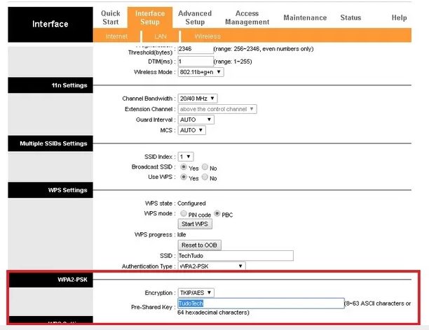Select Yes for Use WPS
The height and width of the screenshot is (330, 429).
pyautogui.click(x=184, y=177)
